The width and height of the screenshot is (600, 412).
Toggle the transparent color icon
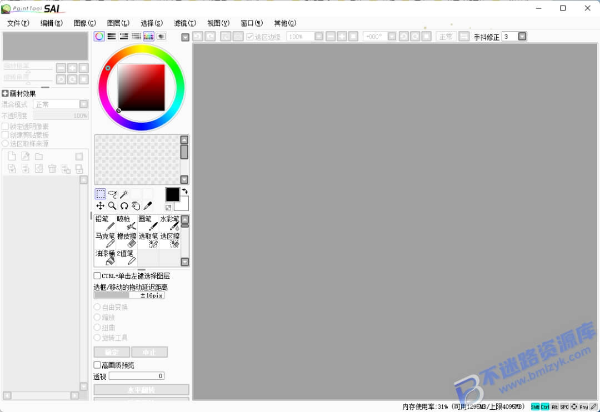[168, 207]
